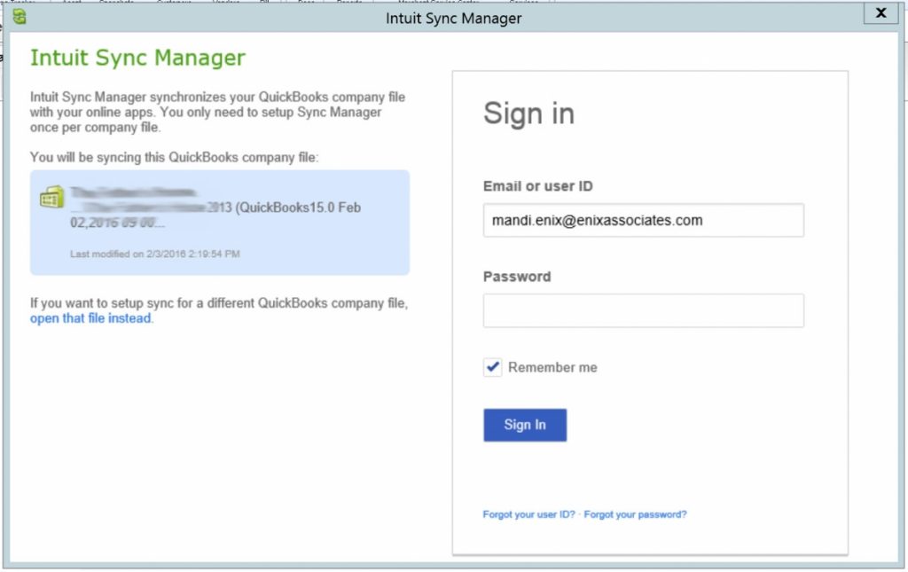Click the QuickBooks company file icon

pos(52,197)
